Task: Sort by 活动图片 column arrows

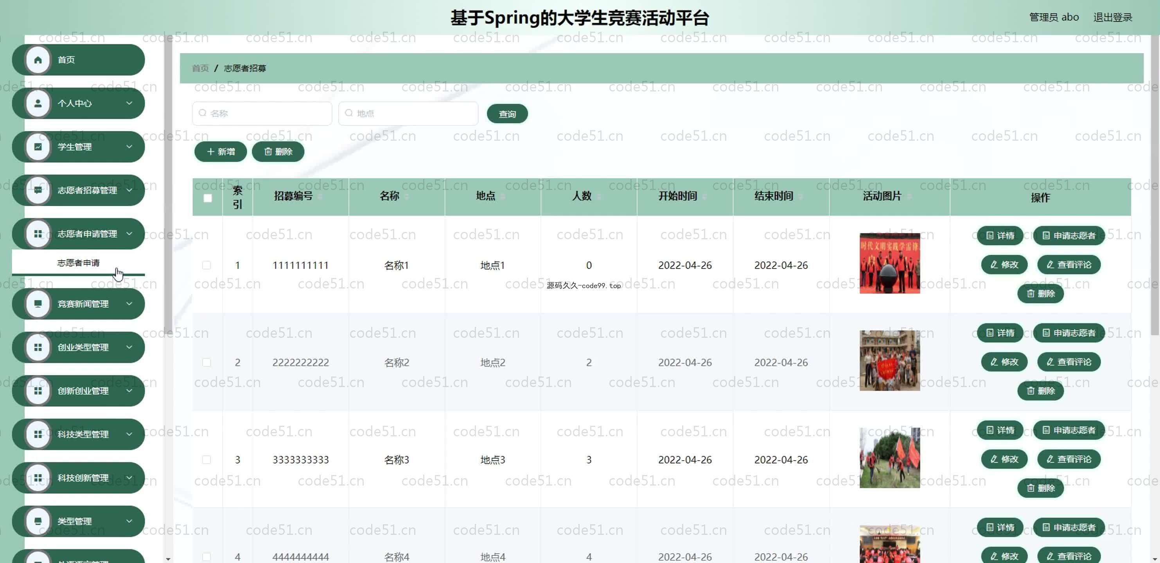Action: pyautogui.click(x=909, y=196)
